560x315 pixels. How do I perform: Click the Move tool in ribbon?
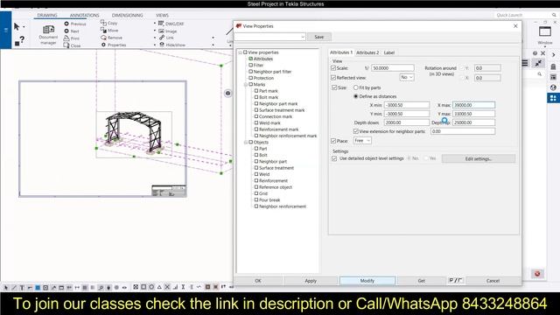(109, 31)
